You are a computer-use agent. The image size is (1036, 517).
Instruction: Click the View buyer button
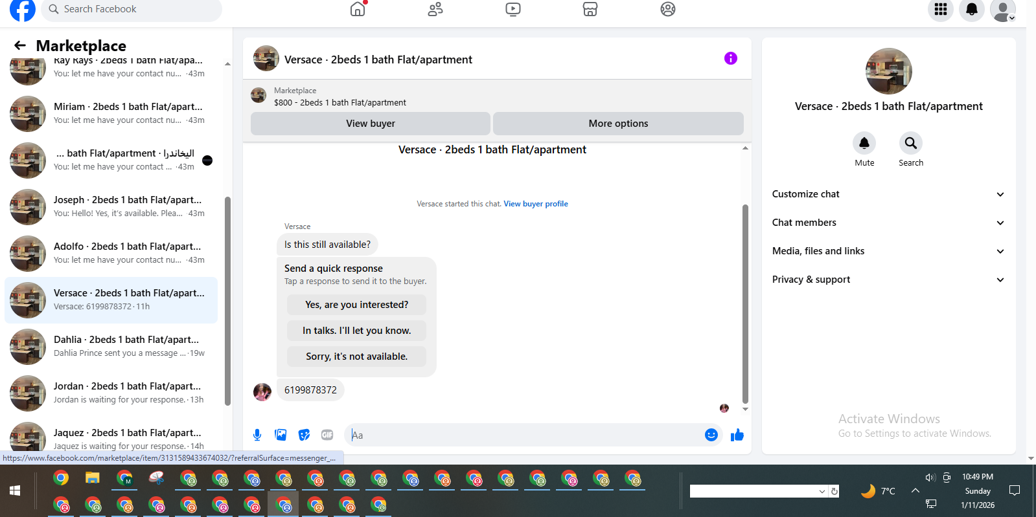click(371, 124)
